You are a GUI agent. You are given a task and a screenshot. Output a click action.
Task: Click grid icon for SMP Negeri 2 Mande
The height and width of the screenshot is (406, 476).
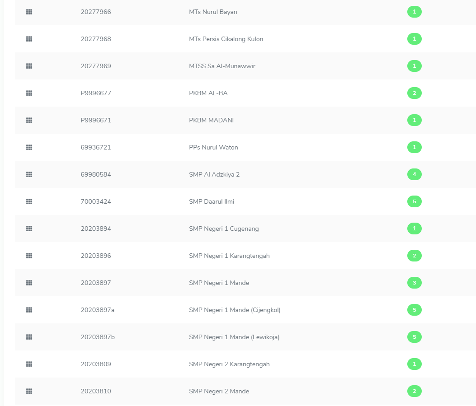pyautogui.click(x=29, y=392)
